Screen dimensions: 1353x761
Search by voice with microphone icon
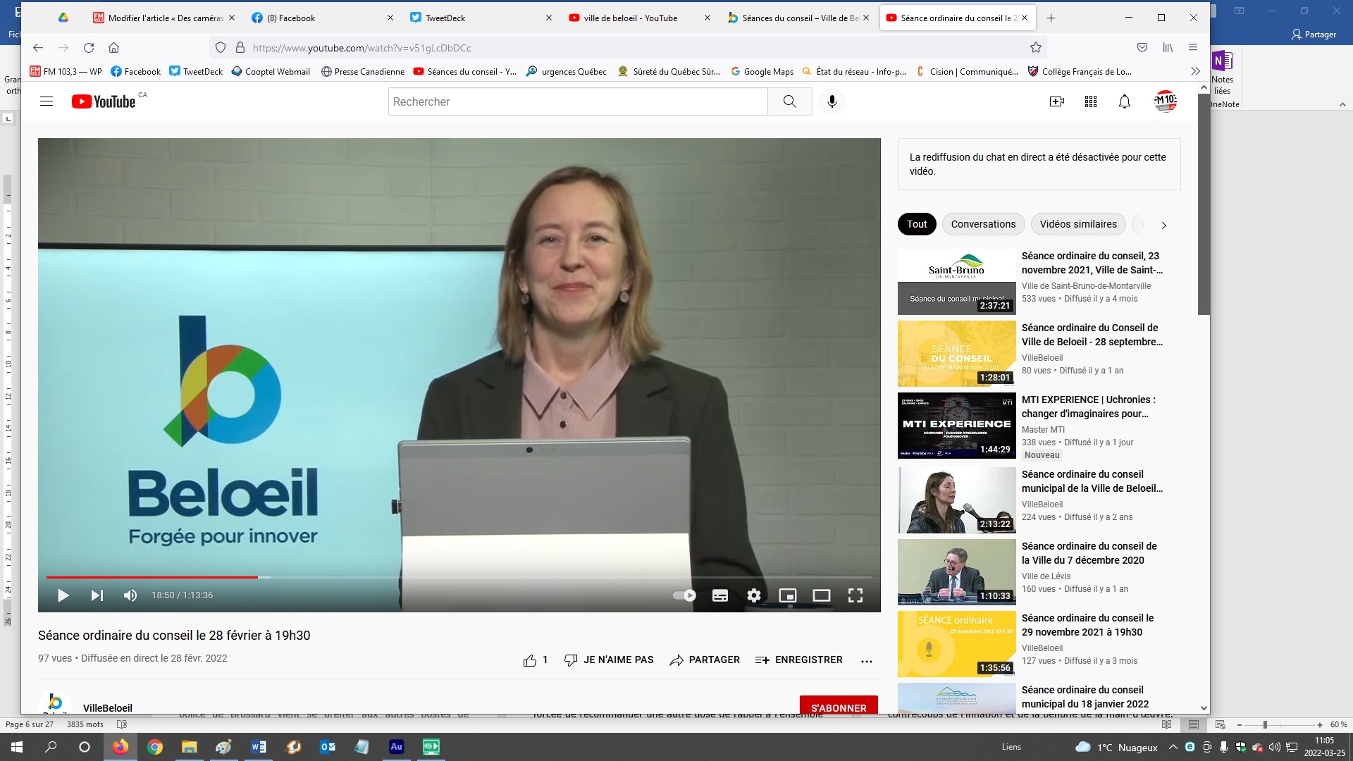pyautogui.click(x=832, y=101)
